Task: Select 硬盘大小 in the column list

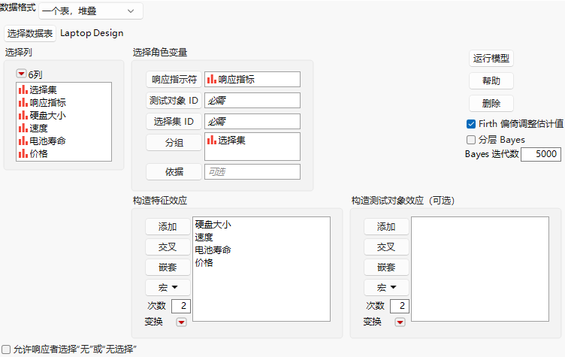Action: point(47,116)
